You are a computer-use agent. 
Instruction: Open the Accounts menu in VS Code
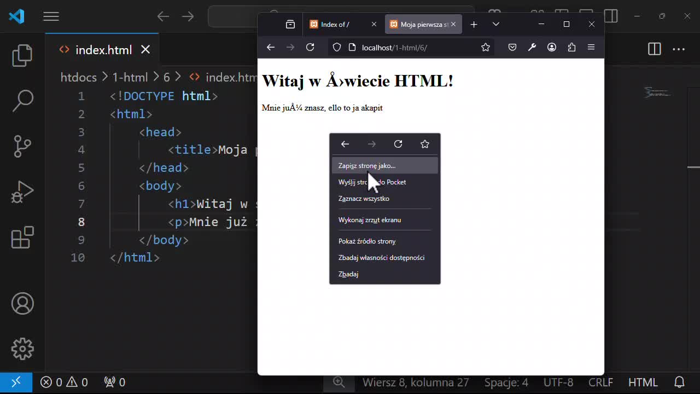22,304
